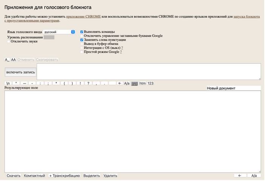Uncheck Заменять слова пунктуации checkbox
This screenshot has width=265, height=181.
tap(82, 40)
